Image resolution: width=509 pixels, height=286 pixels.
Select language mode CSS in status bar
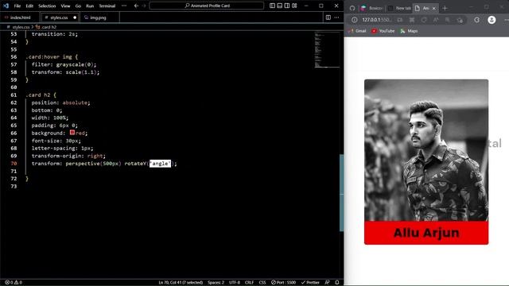[x=262, y=283]
